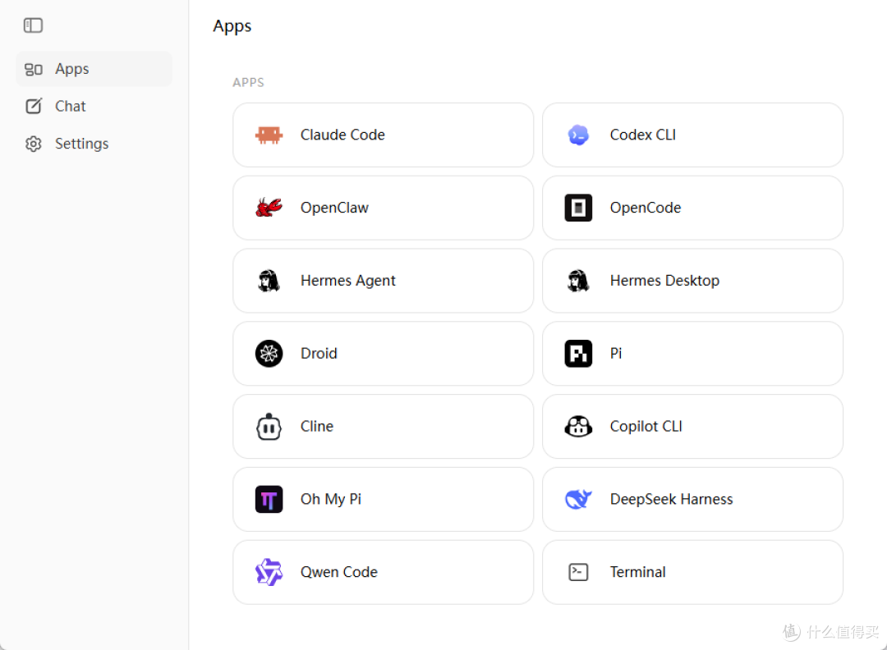The image size is (887, 650).
Task: Open the Cline app card
Action: click(x=383, y=426)
